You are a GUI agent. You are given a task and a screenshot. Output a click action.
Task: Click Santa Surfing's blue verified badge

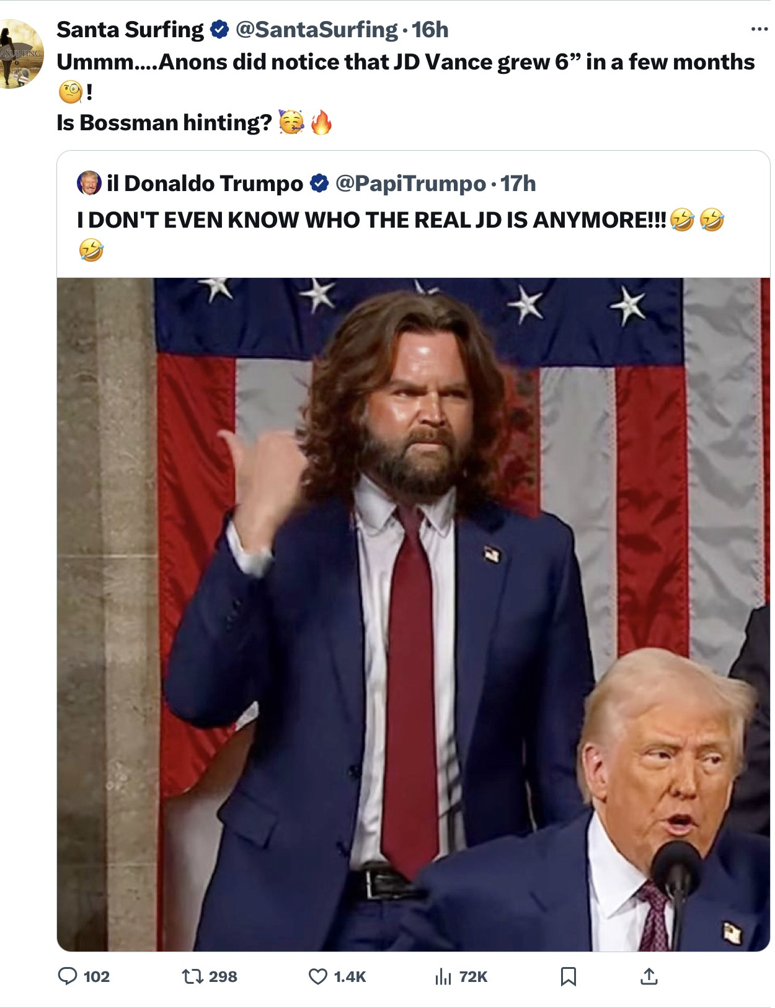click(x=219, y=29)
